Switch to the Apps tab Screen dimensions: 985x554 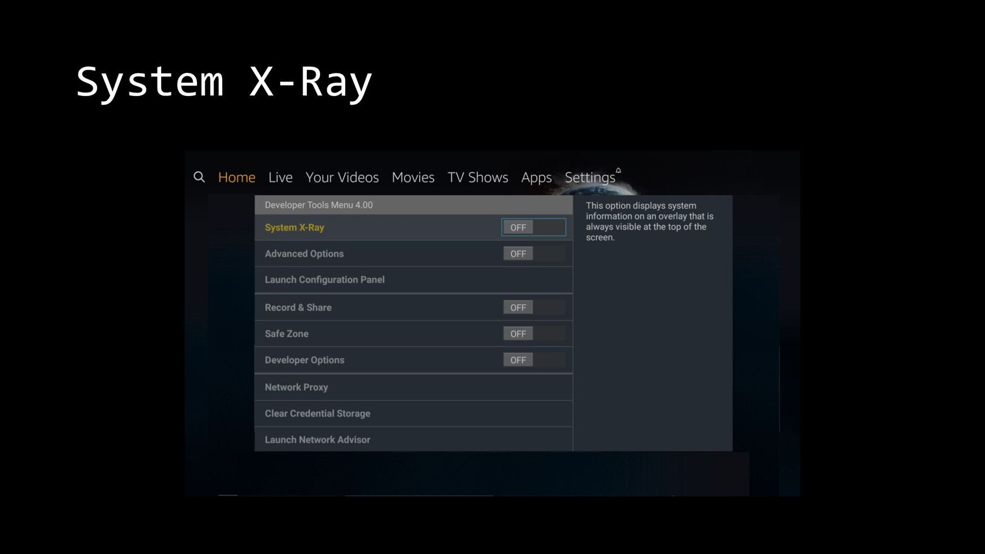pos(537,178)
